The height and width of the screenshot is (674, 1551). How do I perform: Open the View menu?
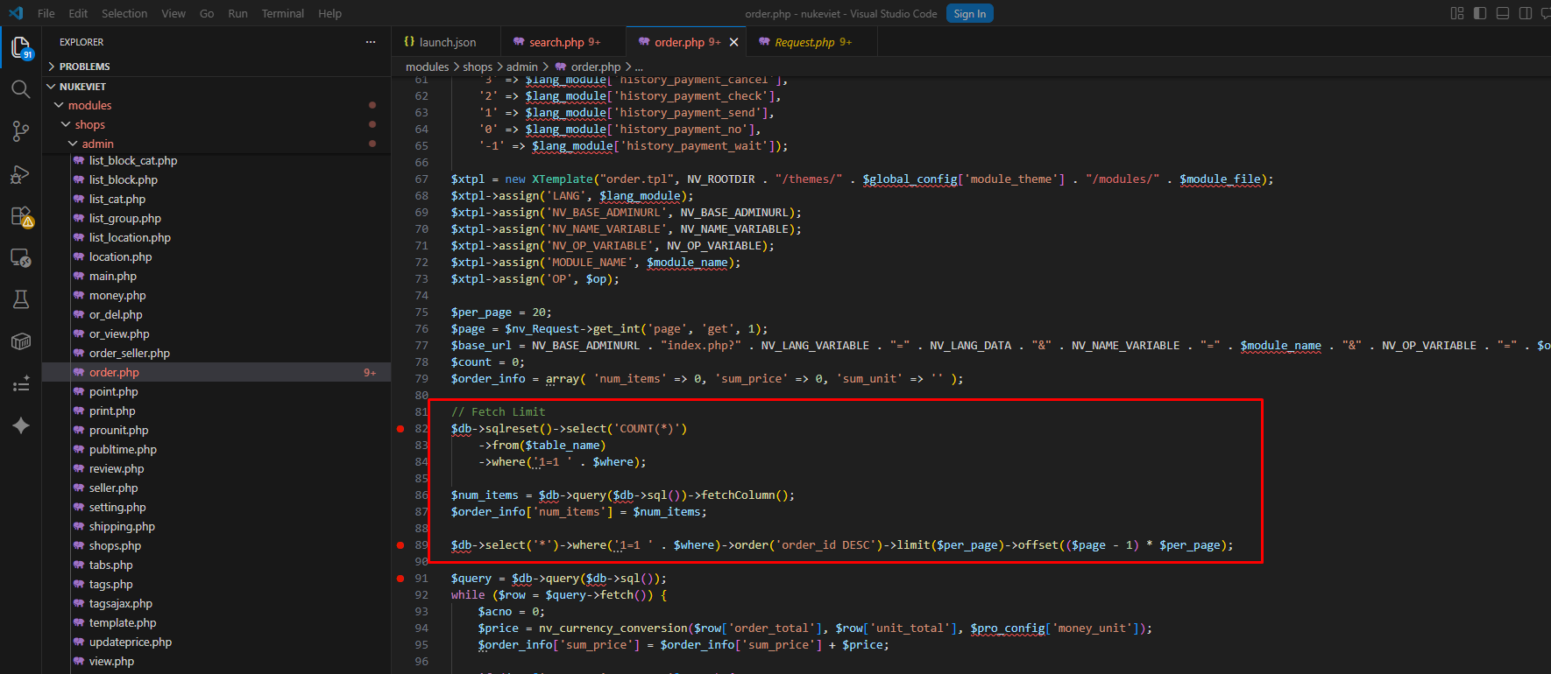click(174, 13)
